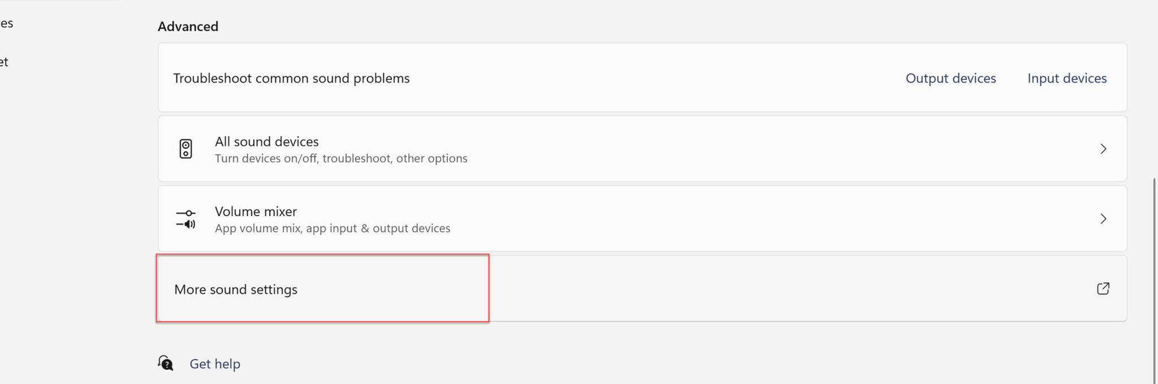Select the Advanced section heading area
The image size is (1158, 384).
188,26
